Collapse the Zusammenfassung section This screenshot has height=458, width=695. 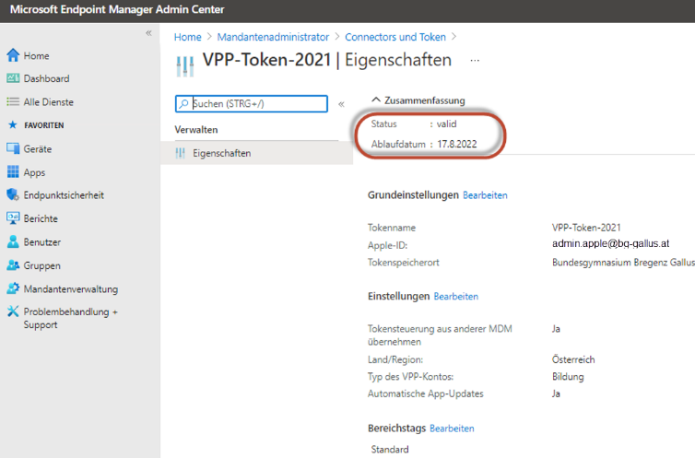pos(376,100)
